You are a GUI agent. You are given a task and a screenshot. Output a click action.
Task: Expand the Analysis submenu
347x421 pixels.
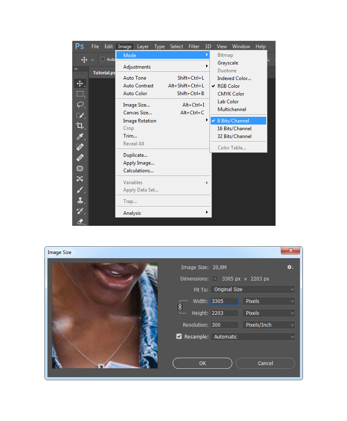pos(163,213)
